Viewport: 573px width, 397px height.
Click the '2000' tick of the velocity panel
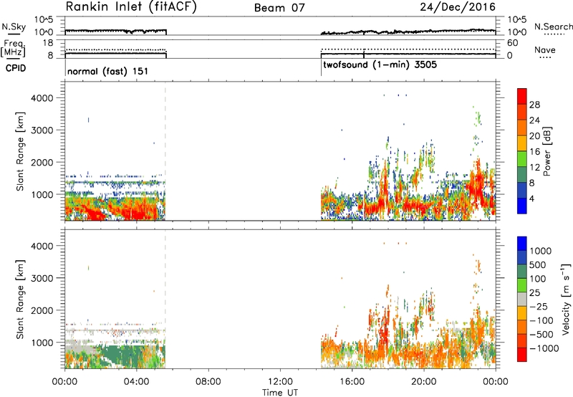pos(43,311)
